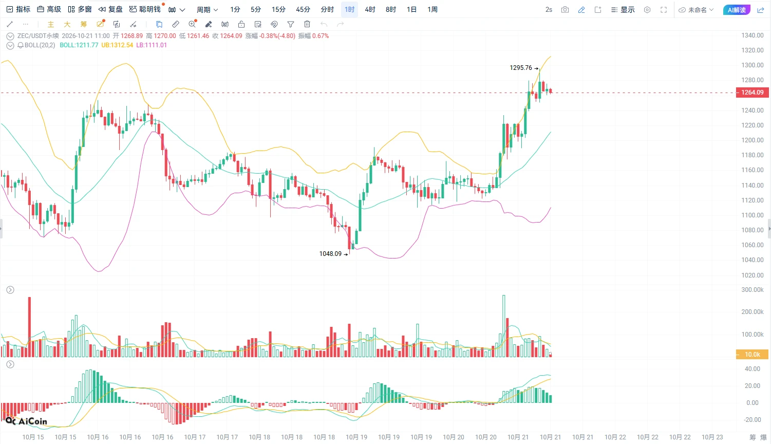
Task: Open the 指标 indicators menu
Action: click(18, 10)
